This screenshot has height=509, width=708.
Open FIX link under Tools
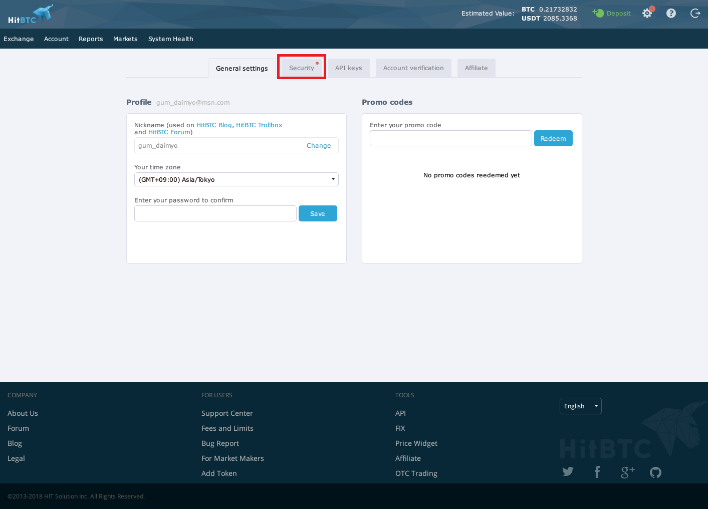[400, 428]
